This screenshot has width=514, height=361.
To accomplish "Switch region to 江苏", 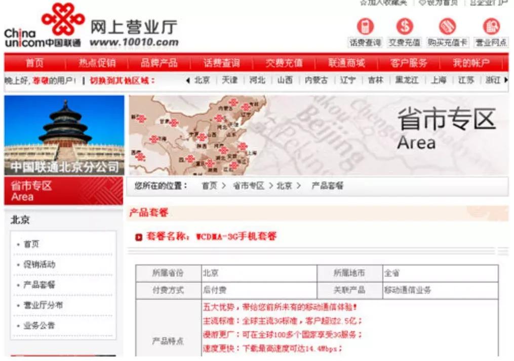I will (466, 80).
